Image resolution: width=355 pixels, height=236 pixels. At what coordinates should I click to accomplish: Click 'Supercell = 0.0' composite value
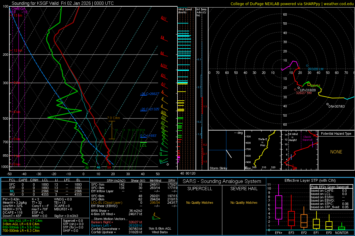73,221
